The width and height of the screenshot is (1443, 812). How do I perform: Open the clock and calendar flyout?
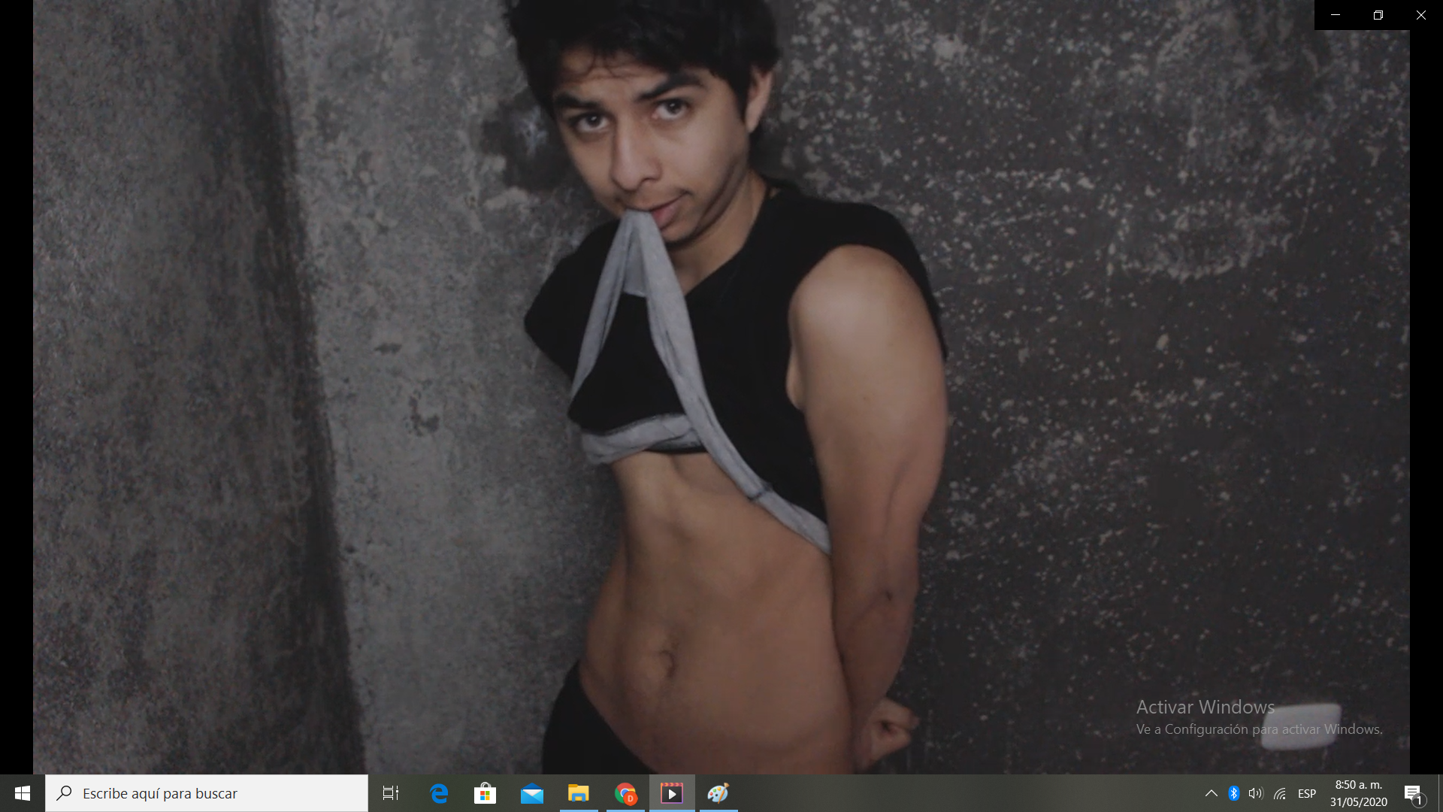click(1358, 793)
